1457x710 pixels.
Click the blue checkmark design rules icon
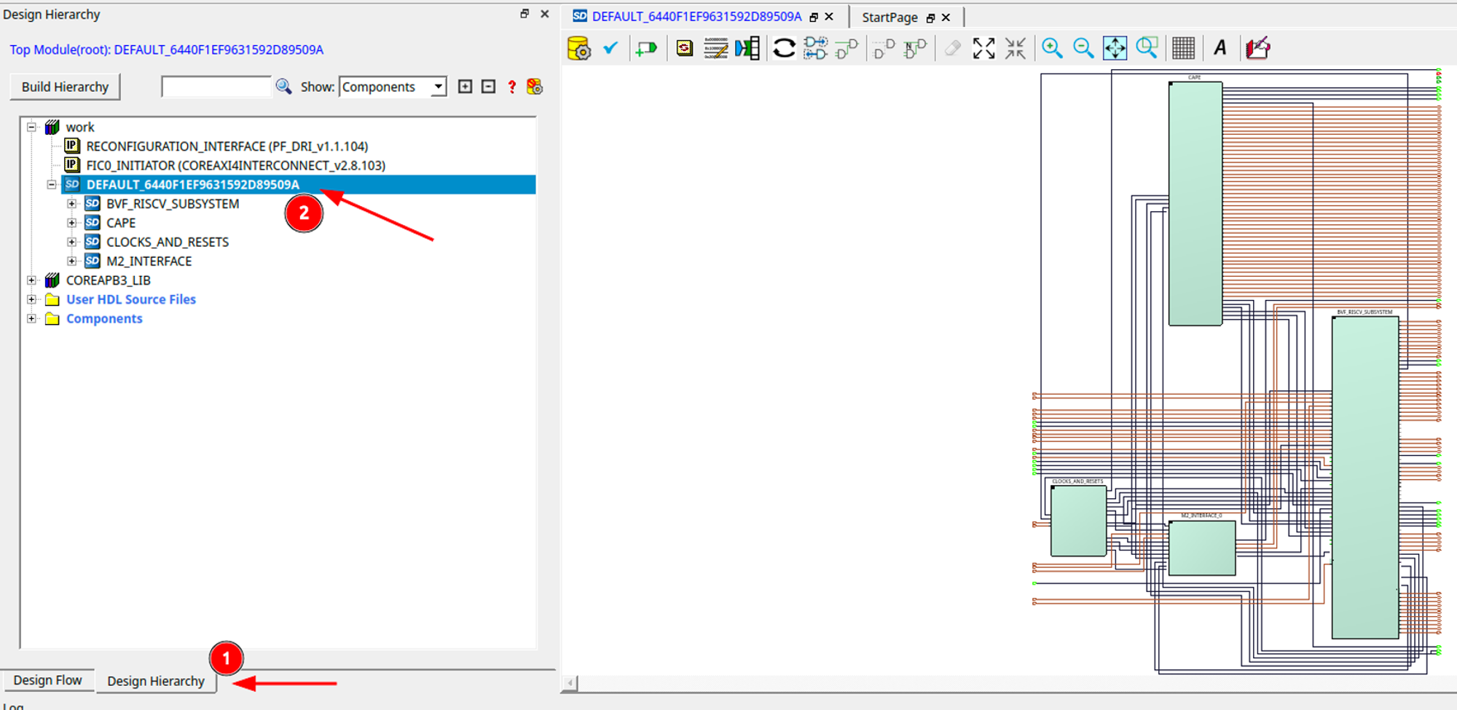(610, 48)
